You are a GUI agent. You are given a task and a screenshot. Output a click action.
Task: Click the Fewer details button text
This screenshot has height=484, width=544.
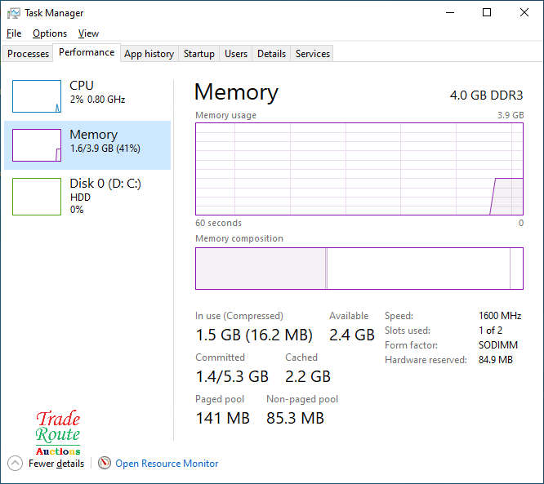pyautogui.click(x=56, y=464)
